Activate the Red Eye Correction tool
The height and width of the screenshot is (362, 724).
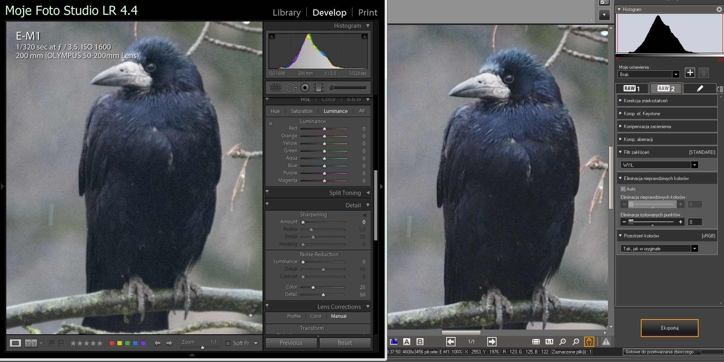[305, 88]
